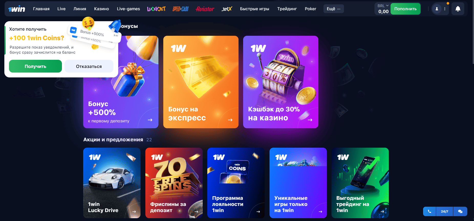Screen dimensions: 474x221
Task: Open the Фриспины за депозит promo card
Action: 174,183
